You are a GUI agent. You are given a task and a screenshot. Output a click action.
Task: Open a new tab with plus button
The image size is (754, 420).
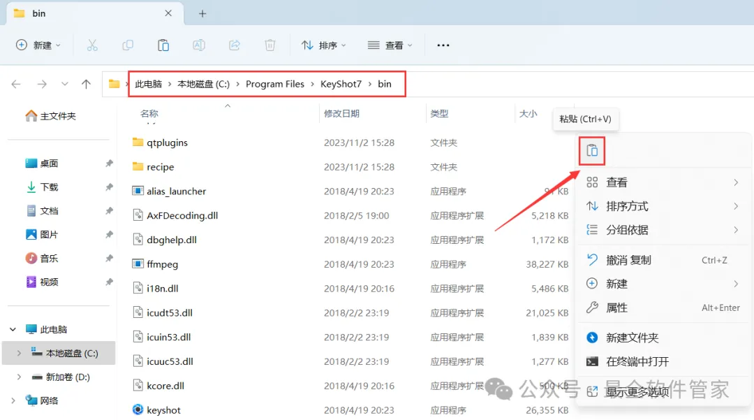(202, 14)
